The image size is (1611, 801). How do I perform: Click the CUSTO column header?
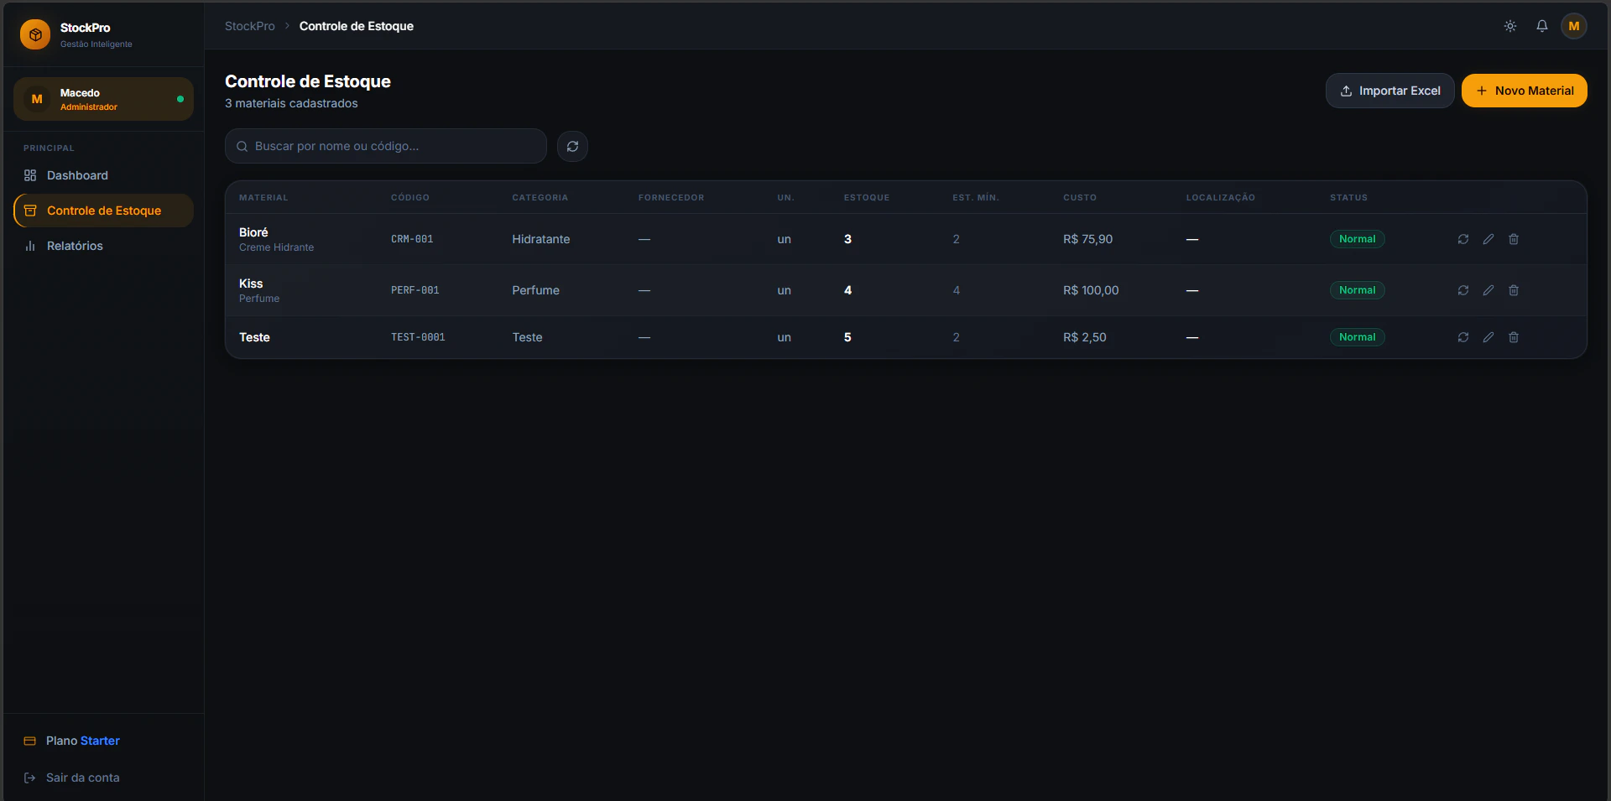click(1080, 198)
